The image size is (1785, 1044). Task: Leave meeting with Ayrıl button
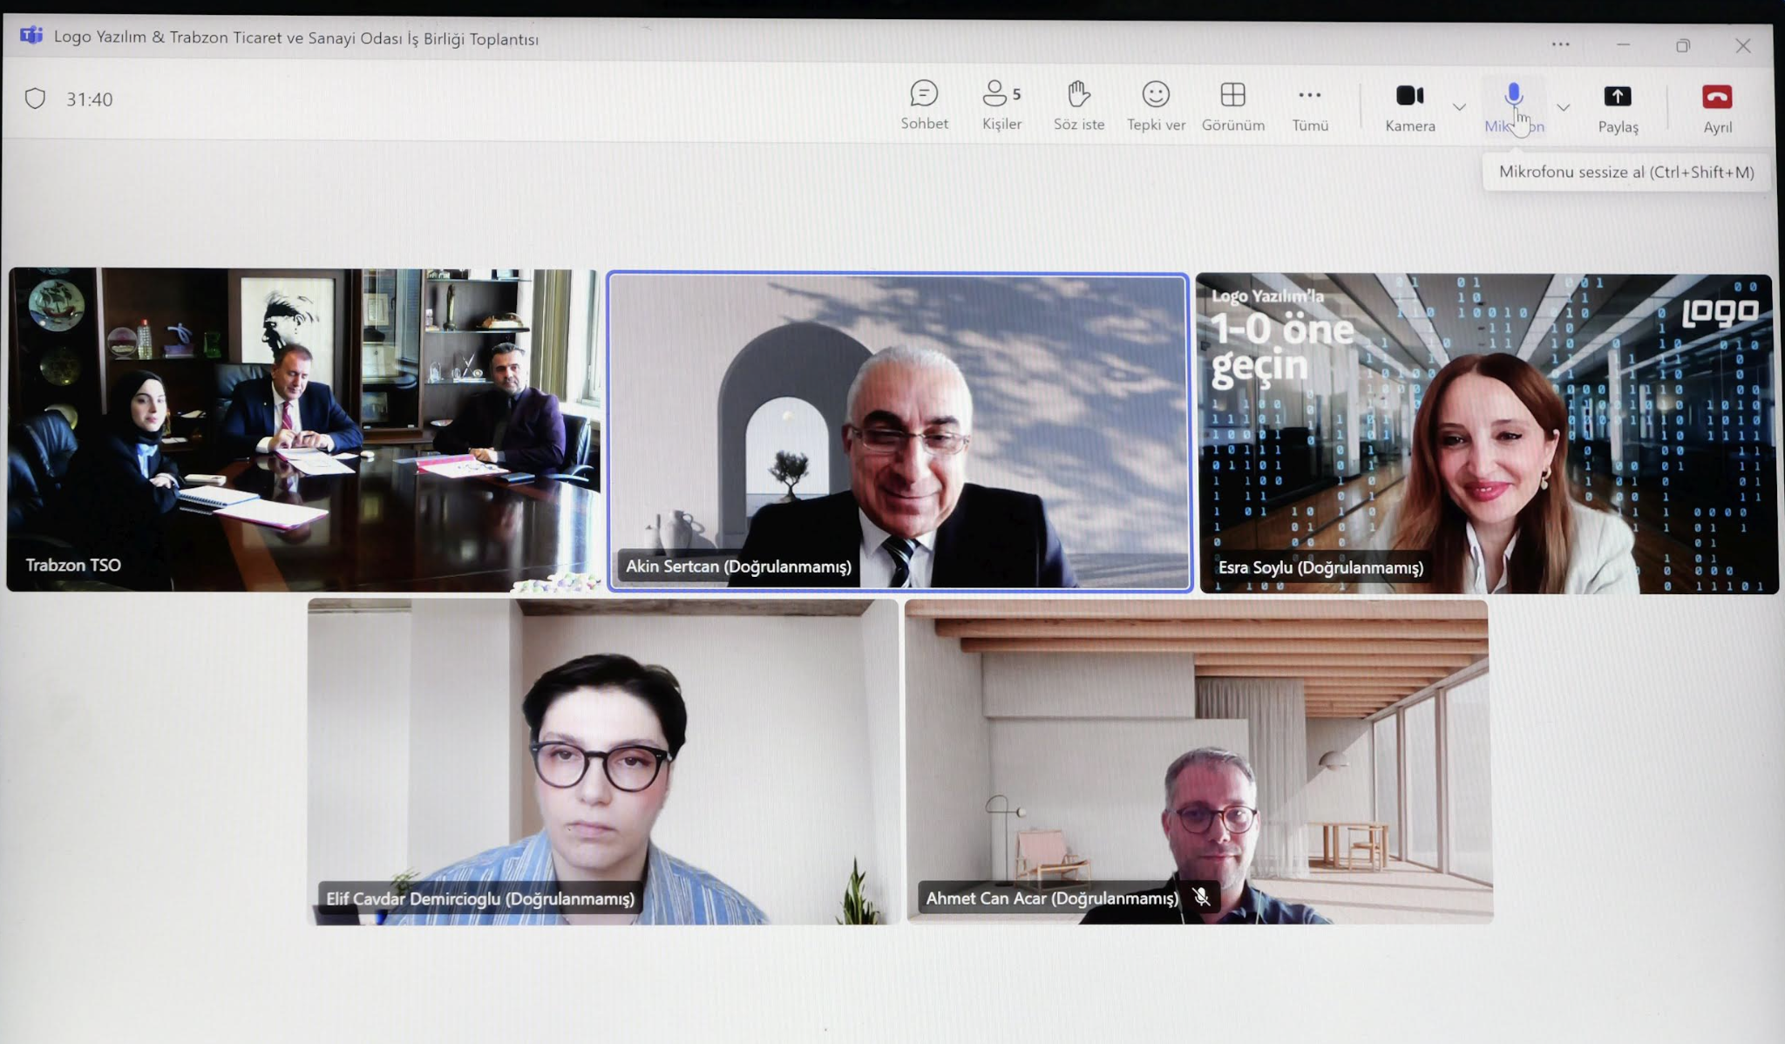1717,98
